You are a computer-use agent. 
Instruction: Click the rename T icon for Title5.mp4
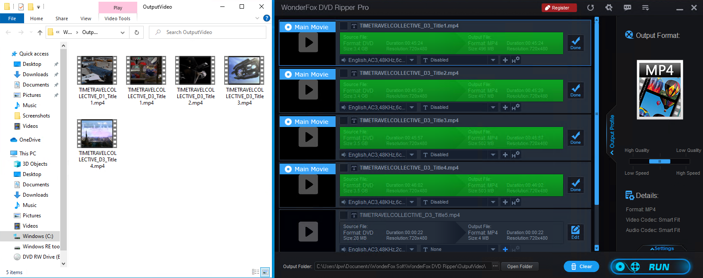(x=354, y=215)
